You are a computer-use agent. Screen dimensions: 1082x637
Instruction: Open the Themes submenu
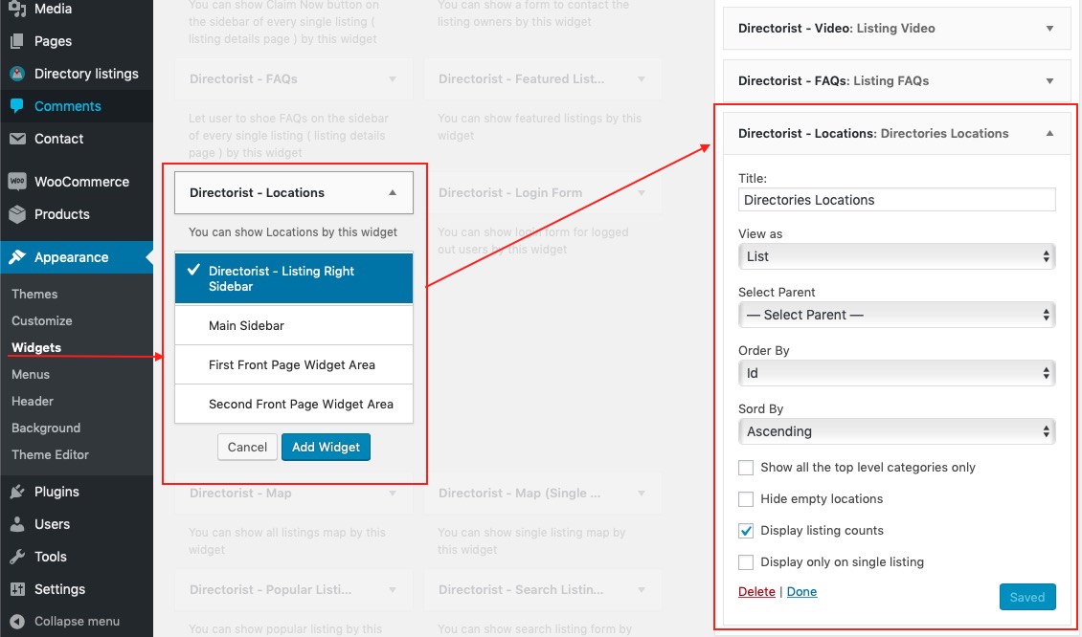click(34, 295)
